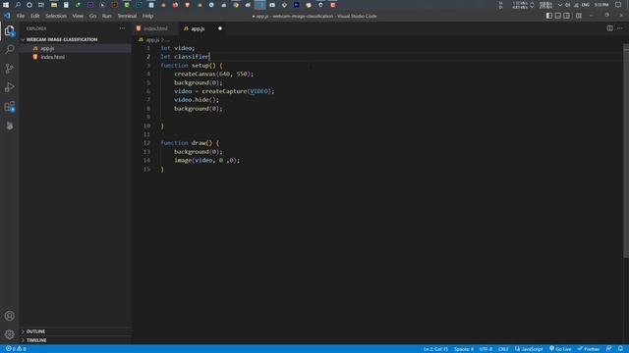Open Customize Layout icon
The image size is (629, 353).
[x=579, y=16]
